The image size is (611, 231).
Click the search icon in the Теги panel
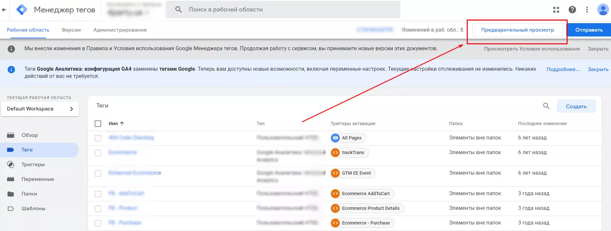pyautogui.click(x=546, y=106)
